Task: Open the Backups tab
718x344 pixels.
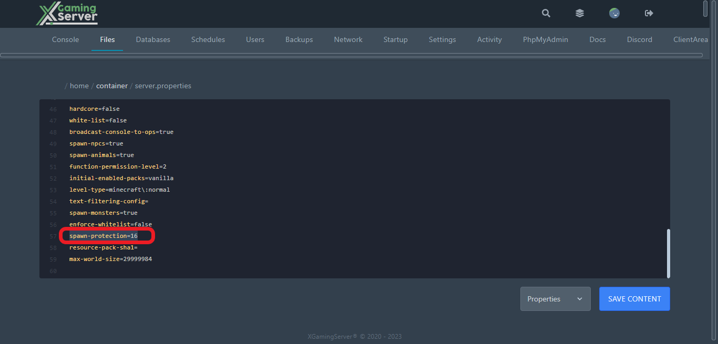Action: click(x=299, y=39)
